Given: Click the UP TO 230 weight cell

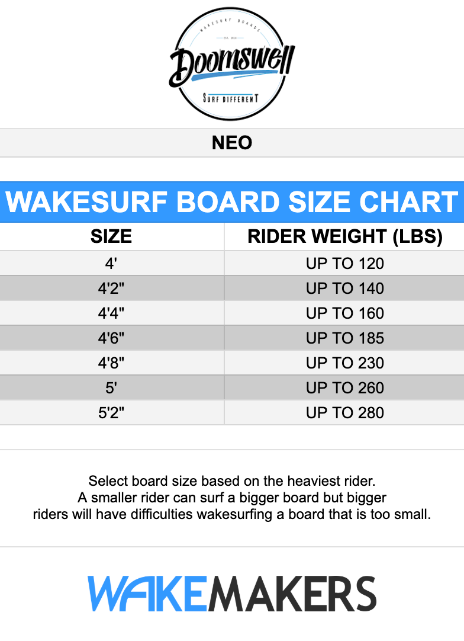Looking at the screenshot, I should tap(344, 363).
